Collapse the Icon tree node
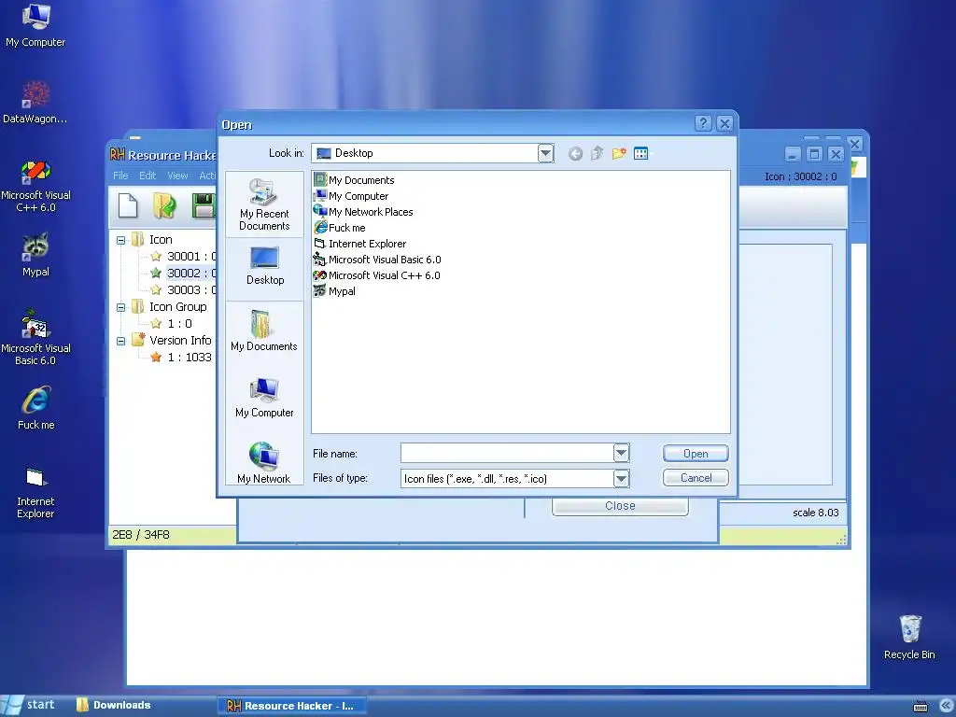The height and width of the screenshot is (717, 956). click(120, 240)
